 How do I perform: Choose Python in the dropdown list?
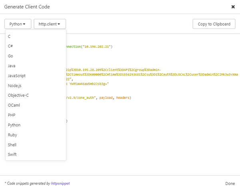[x=36, y=125]
